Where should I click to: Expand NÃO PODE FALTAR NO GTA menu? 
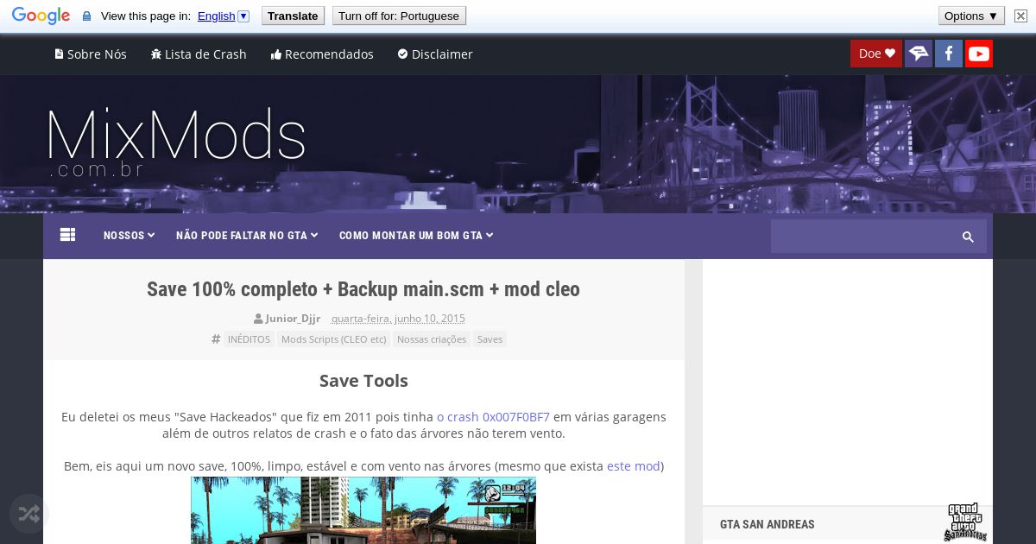(x=247, y=236)
